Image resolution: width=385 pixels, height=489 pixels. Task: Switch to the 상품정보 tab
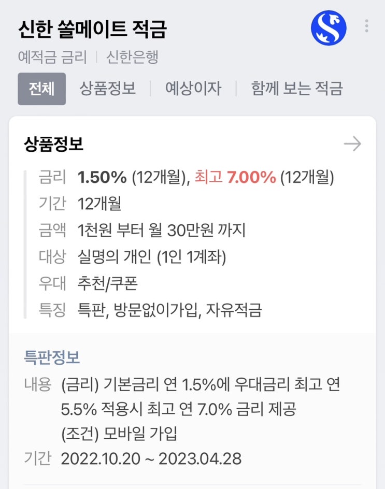107,89
